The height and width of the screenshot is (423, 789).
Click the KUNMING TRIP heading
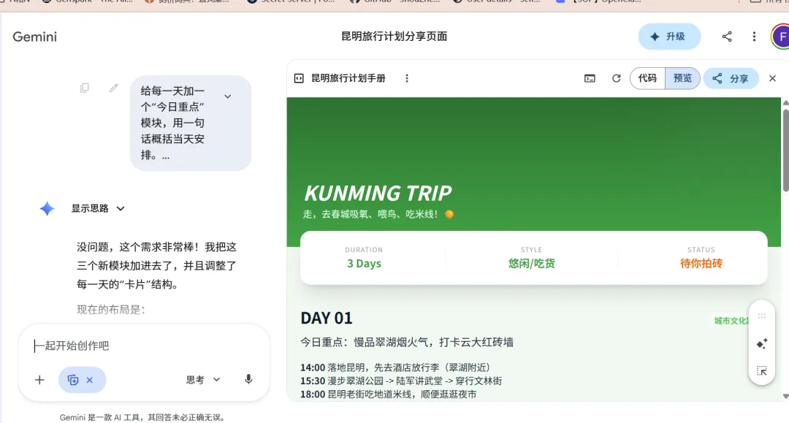coord(378,193)
